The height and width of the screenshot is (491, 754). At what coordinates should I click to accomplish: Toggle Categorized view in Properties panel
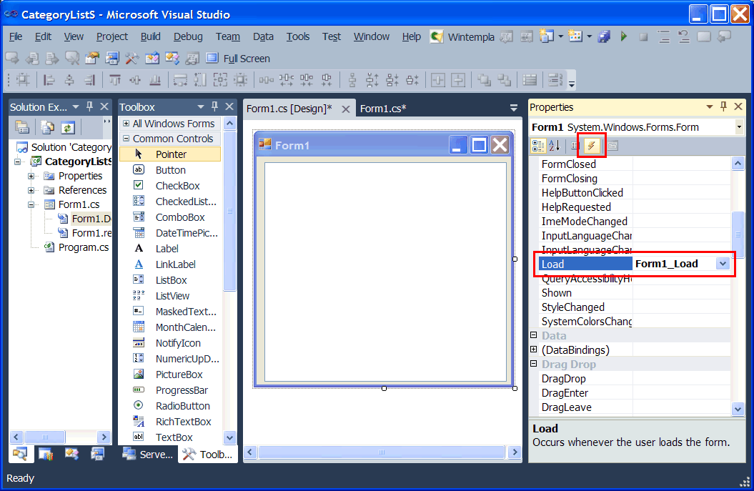tap(538, 146)
